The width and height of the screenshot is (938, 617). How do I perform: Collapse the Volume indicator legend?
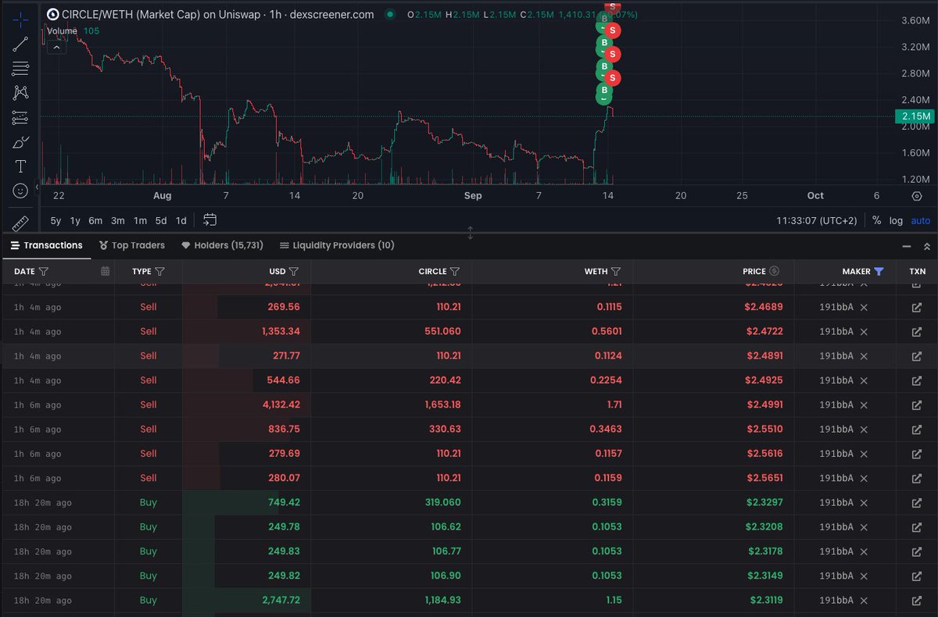(56, 47)
